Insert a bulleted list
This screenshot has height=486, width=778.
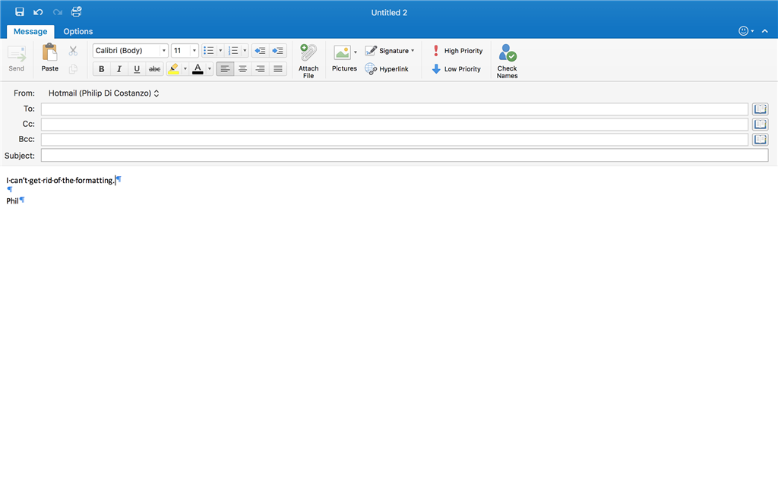(x=209, y=51)
